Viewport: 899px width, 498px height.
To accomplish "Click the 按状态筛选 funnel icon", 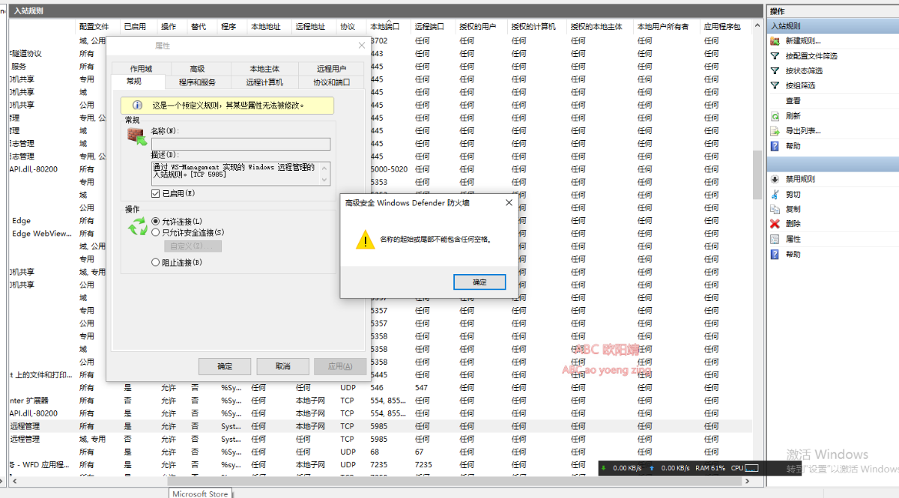I will click(775, 71).
